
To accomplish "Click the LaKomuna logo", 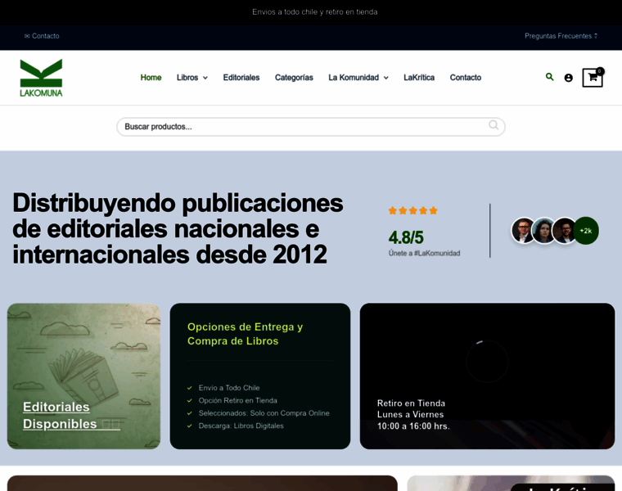I will (x=41, y=78).
